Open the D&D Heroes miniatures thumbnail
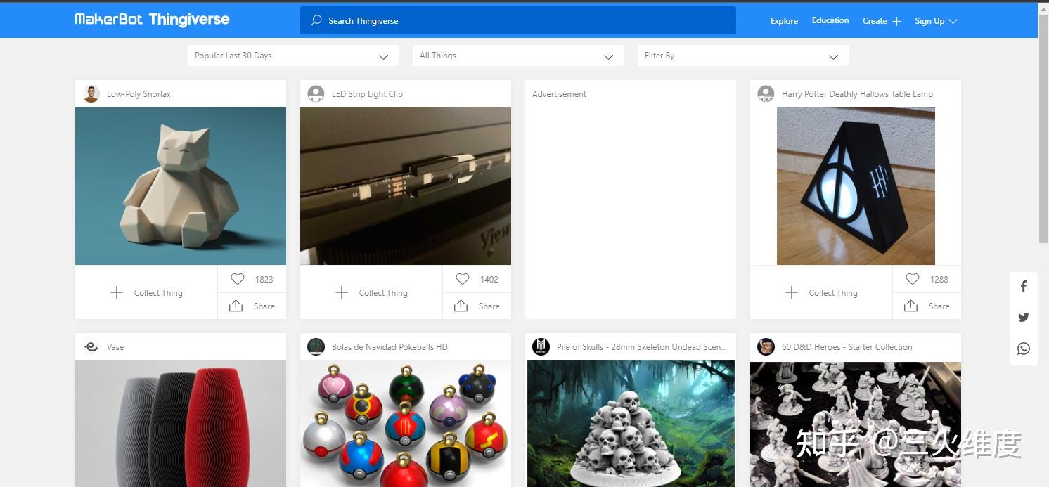 (x=856, y=423)
